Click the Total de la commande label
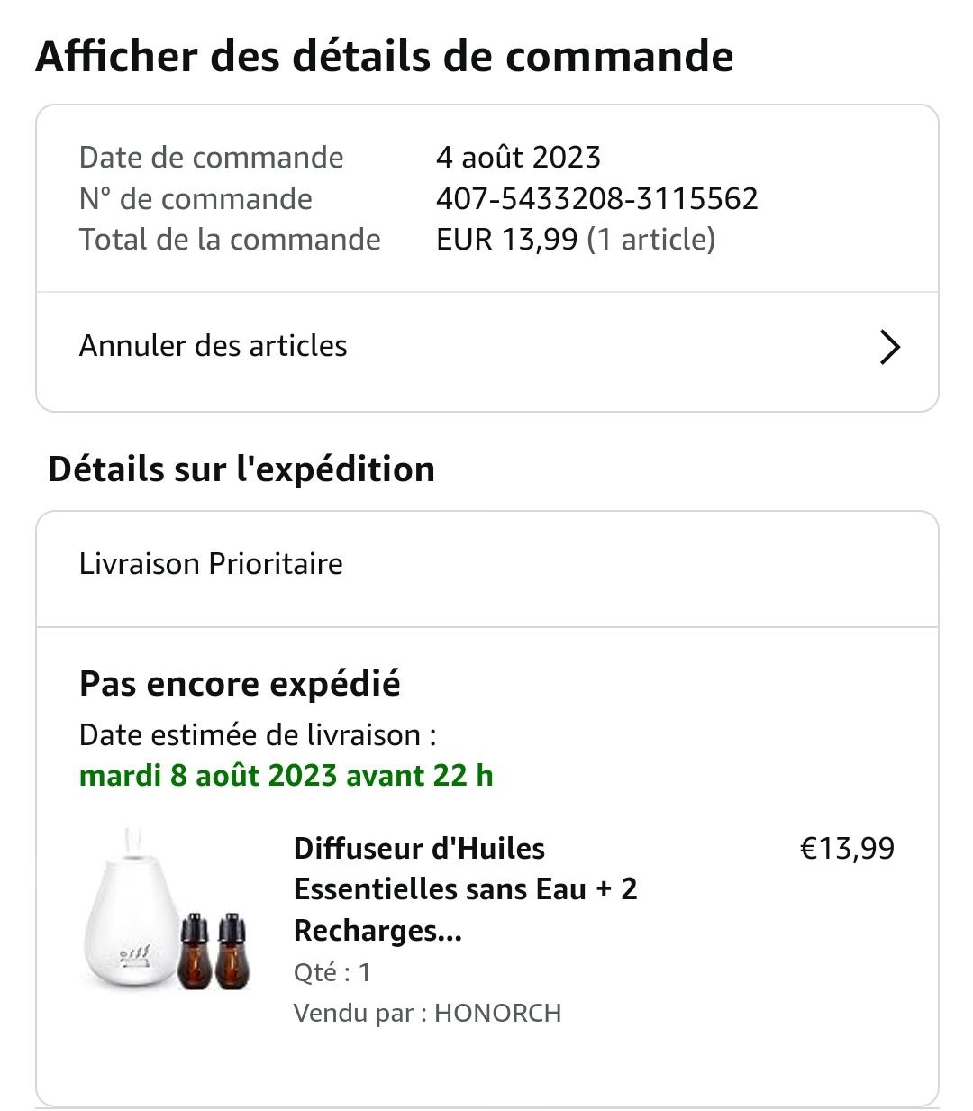Screen dimensions: 973x1111 click(230, 240)
